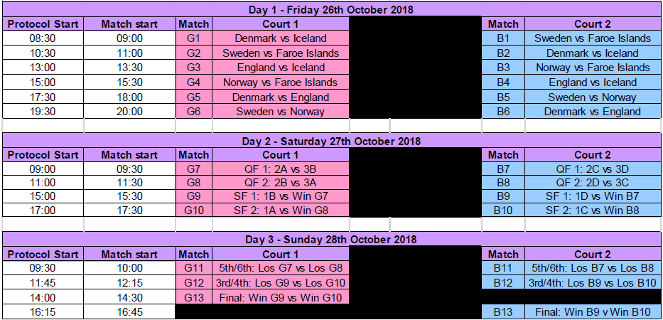Click the SF 2: 1C vs Win B8 cell
Viewport: 663px width, 320px height.
coord(593,210)
